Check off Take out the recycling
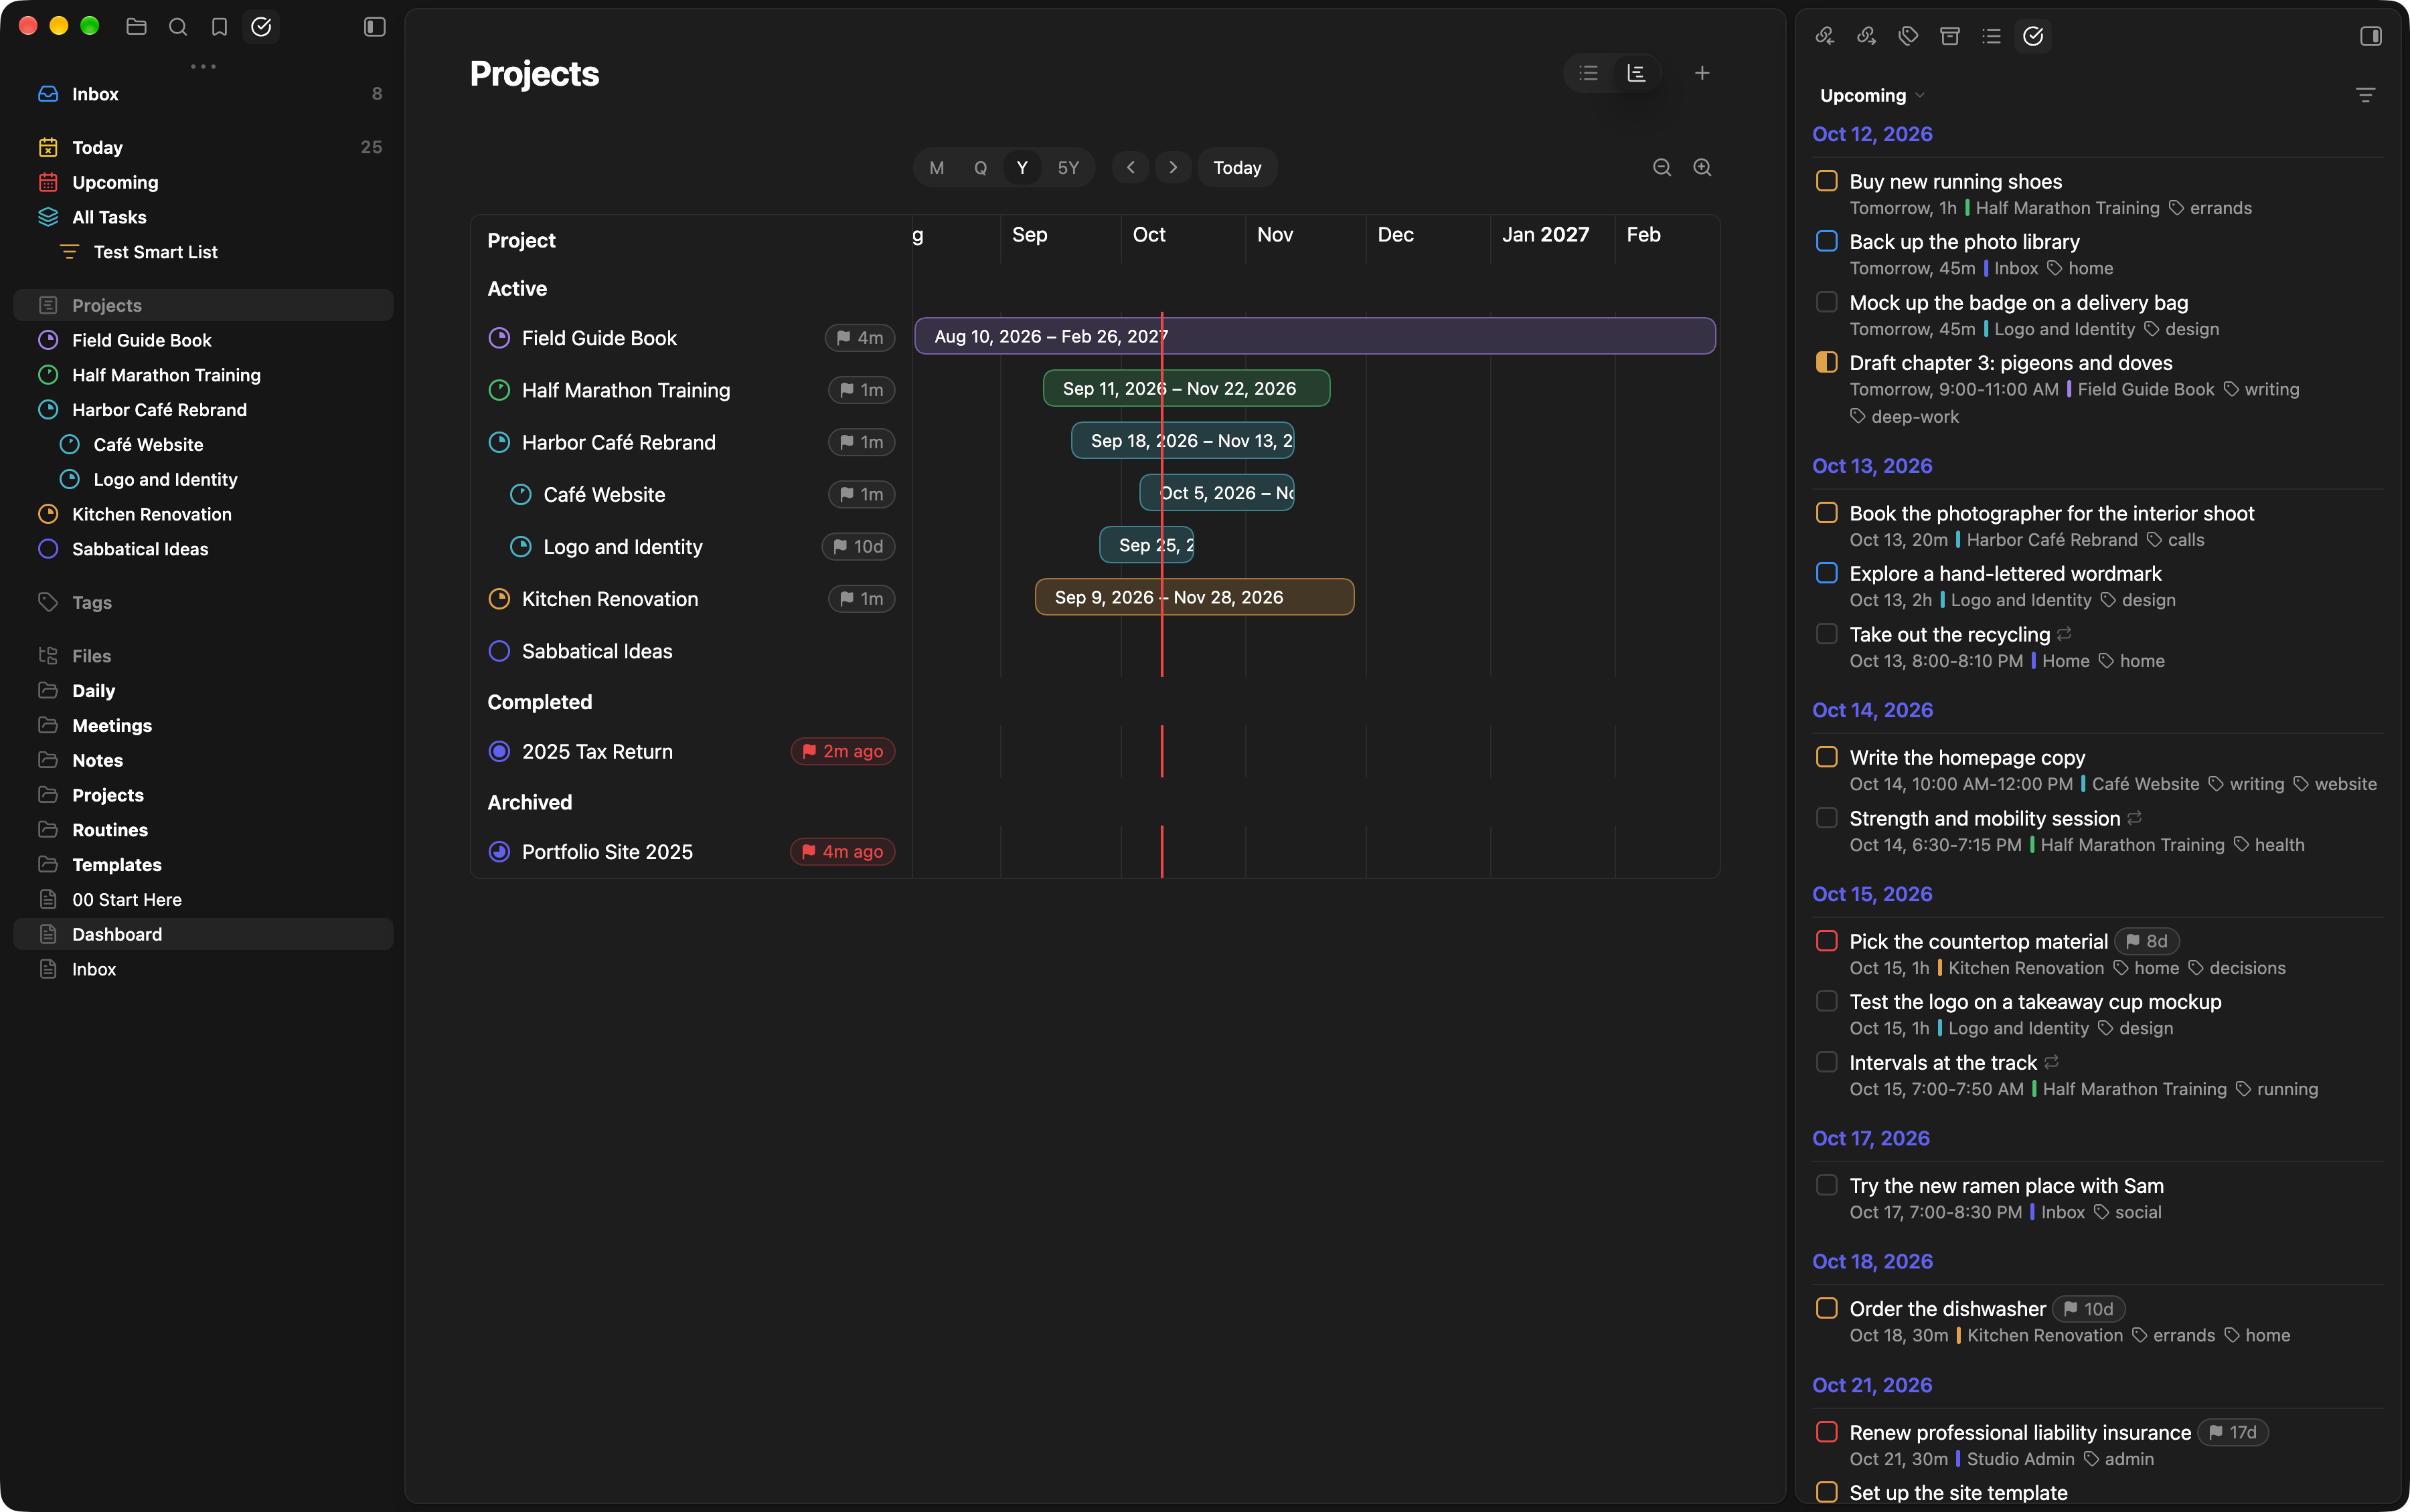2410x1512 pixels. point(1827,634)
